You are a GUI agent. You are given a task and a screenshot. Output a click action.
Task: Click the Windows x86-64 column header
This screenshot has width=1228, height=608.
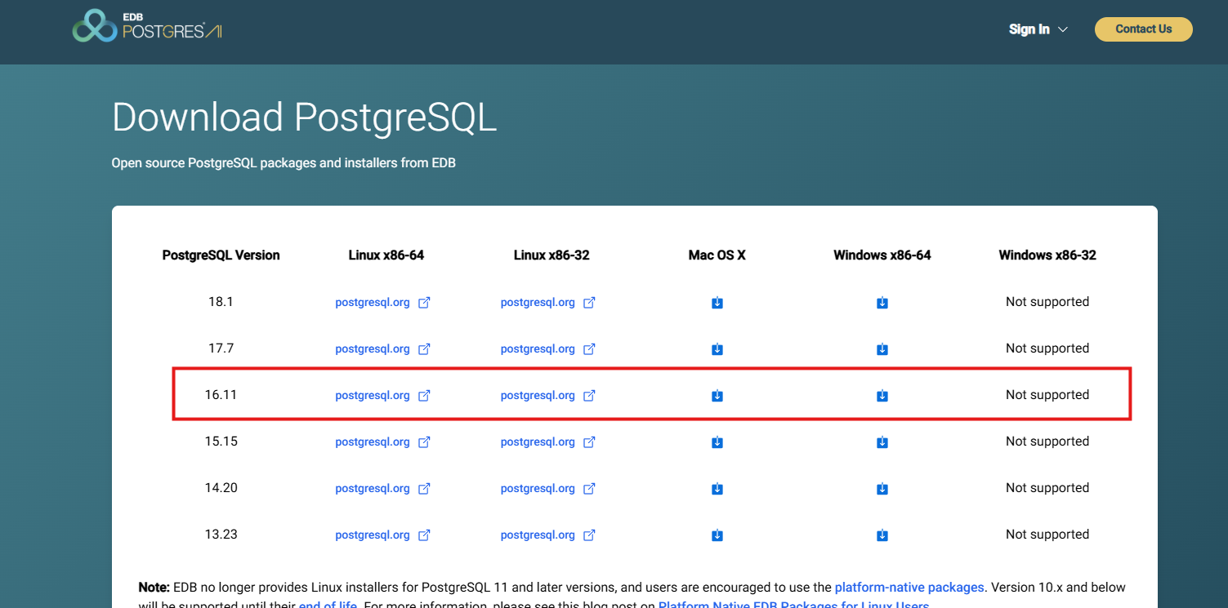click(x=882, y=255)
